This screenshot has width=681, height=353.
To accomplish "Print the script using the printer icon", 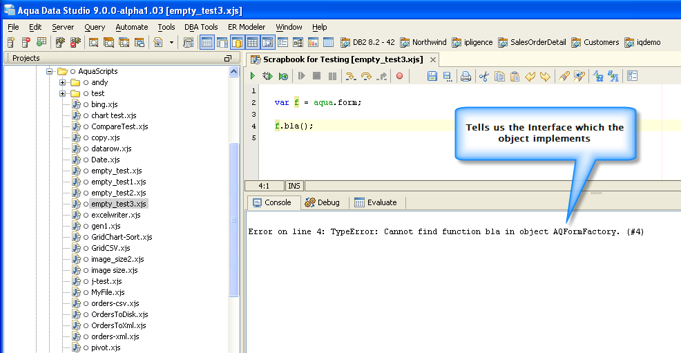I will [466, 77].
